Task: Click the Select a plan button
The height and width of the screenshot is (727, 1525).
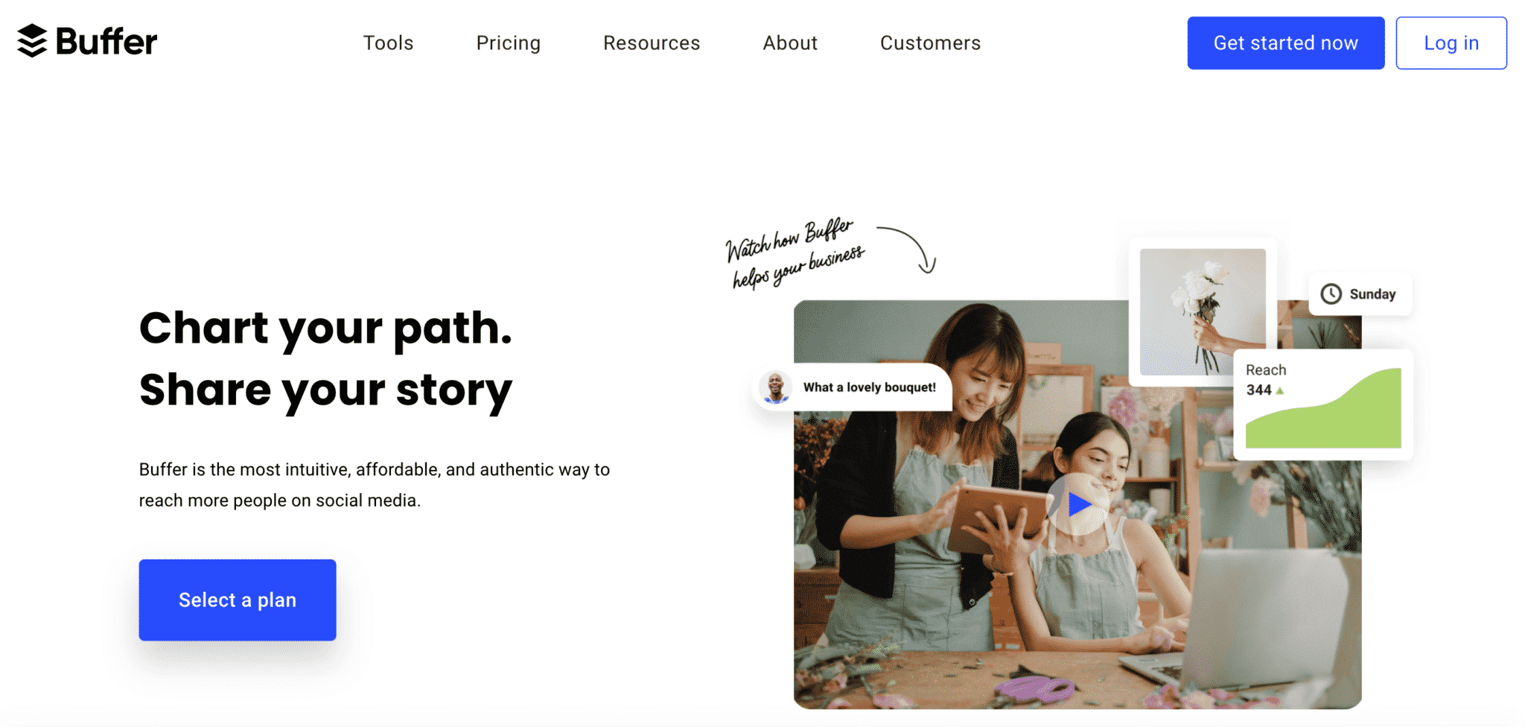Action: point(238,600)
